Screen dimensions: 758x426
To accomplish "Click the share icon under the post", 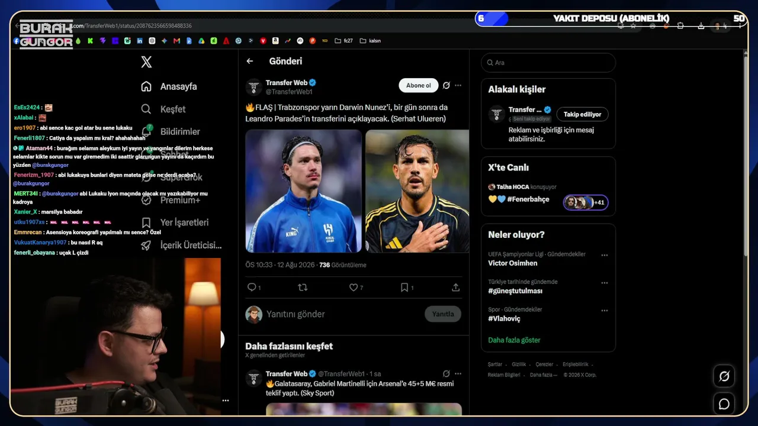I will (x=455, y=288).
